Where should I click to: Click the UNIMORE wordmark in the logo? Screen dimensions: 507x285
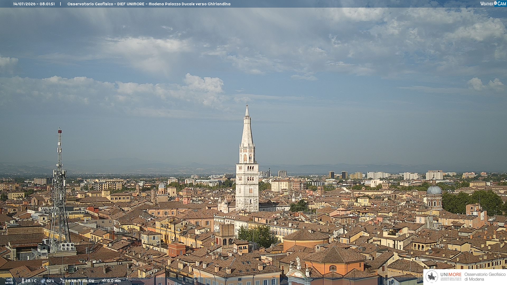[451, 274]
